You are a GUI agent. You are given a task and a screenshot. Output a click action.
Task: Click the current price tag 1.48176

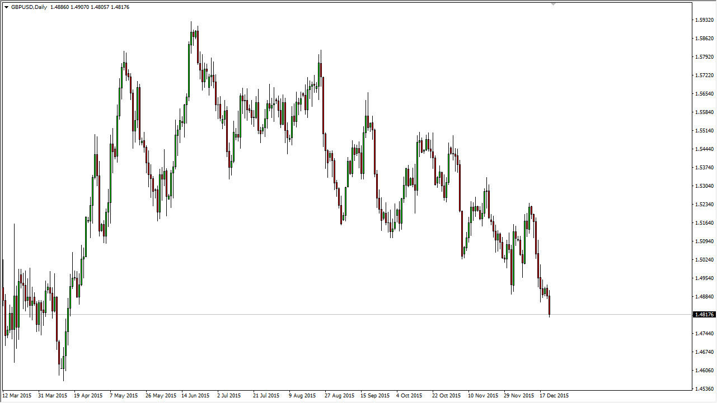(704, 315)
